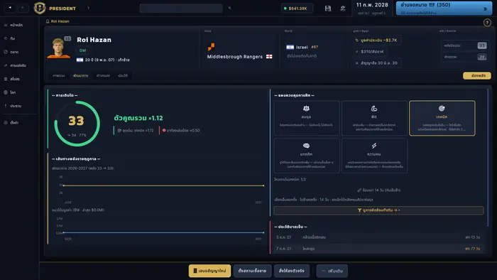Image resolution: width=497 pixels, height=280 pixels.
Task: Click inside the top search field
Action: [181, 9]
